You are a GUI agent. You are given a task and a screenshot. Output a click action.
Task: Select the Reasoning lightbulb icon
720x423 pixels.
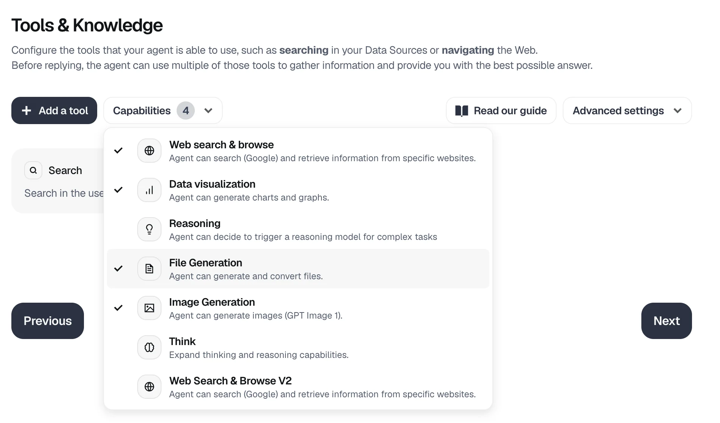click(149, 229)
